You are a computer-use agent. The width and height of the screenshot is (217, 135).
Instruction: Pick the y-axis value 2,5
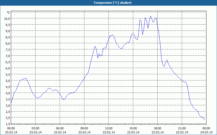click(8, 112)
